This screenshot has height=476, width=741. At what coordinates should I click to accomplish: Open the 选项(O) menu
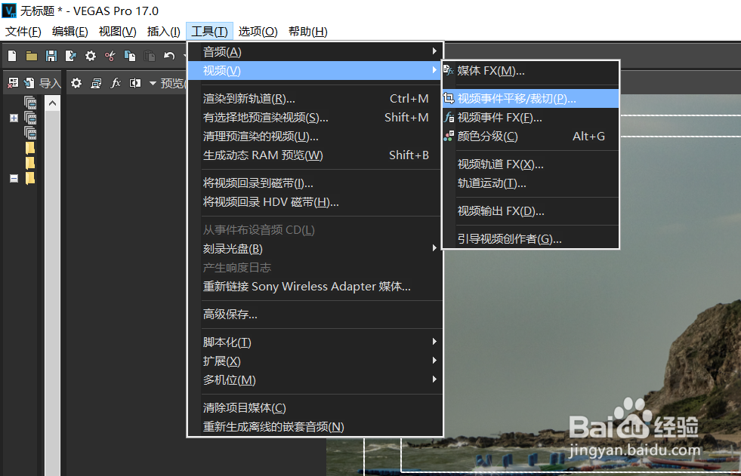258,32
